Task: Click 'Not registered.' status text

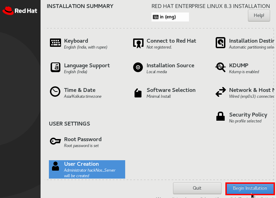Action: point(159,47)
